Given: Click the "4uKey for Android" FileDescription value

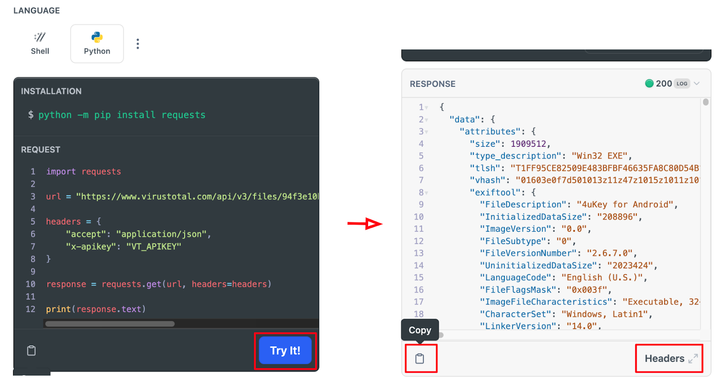Looking at the screenshot, I should pyautogui.click(x=625, y=204).
